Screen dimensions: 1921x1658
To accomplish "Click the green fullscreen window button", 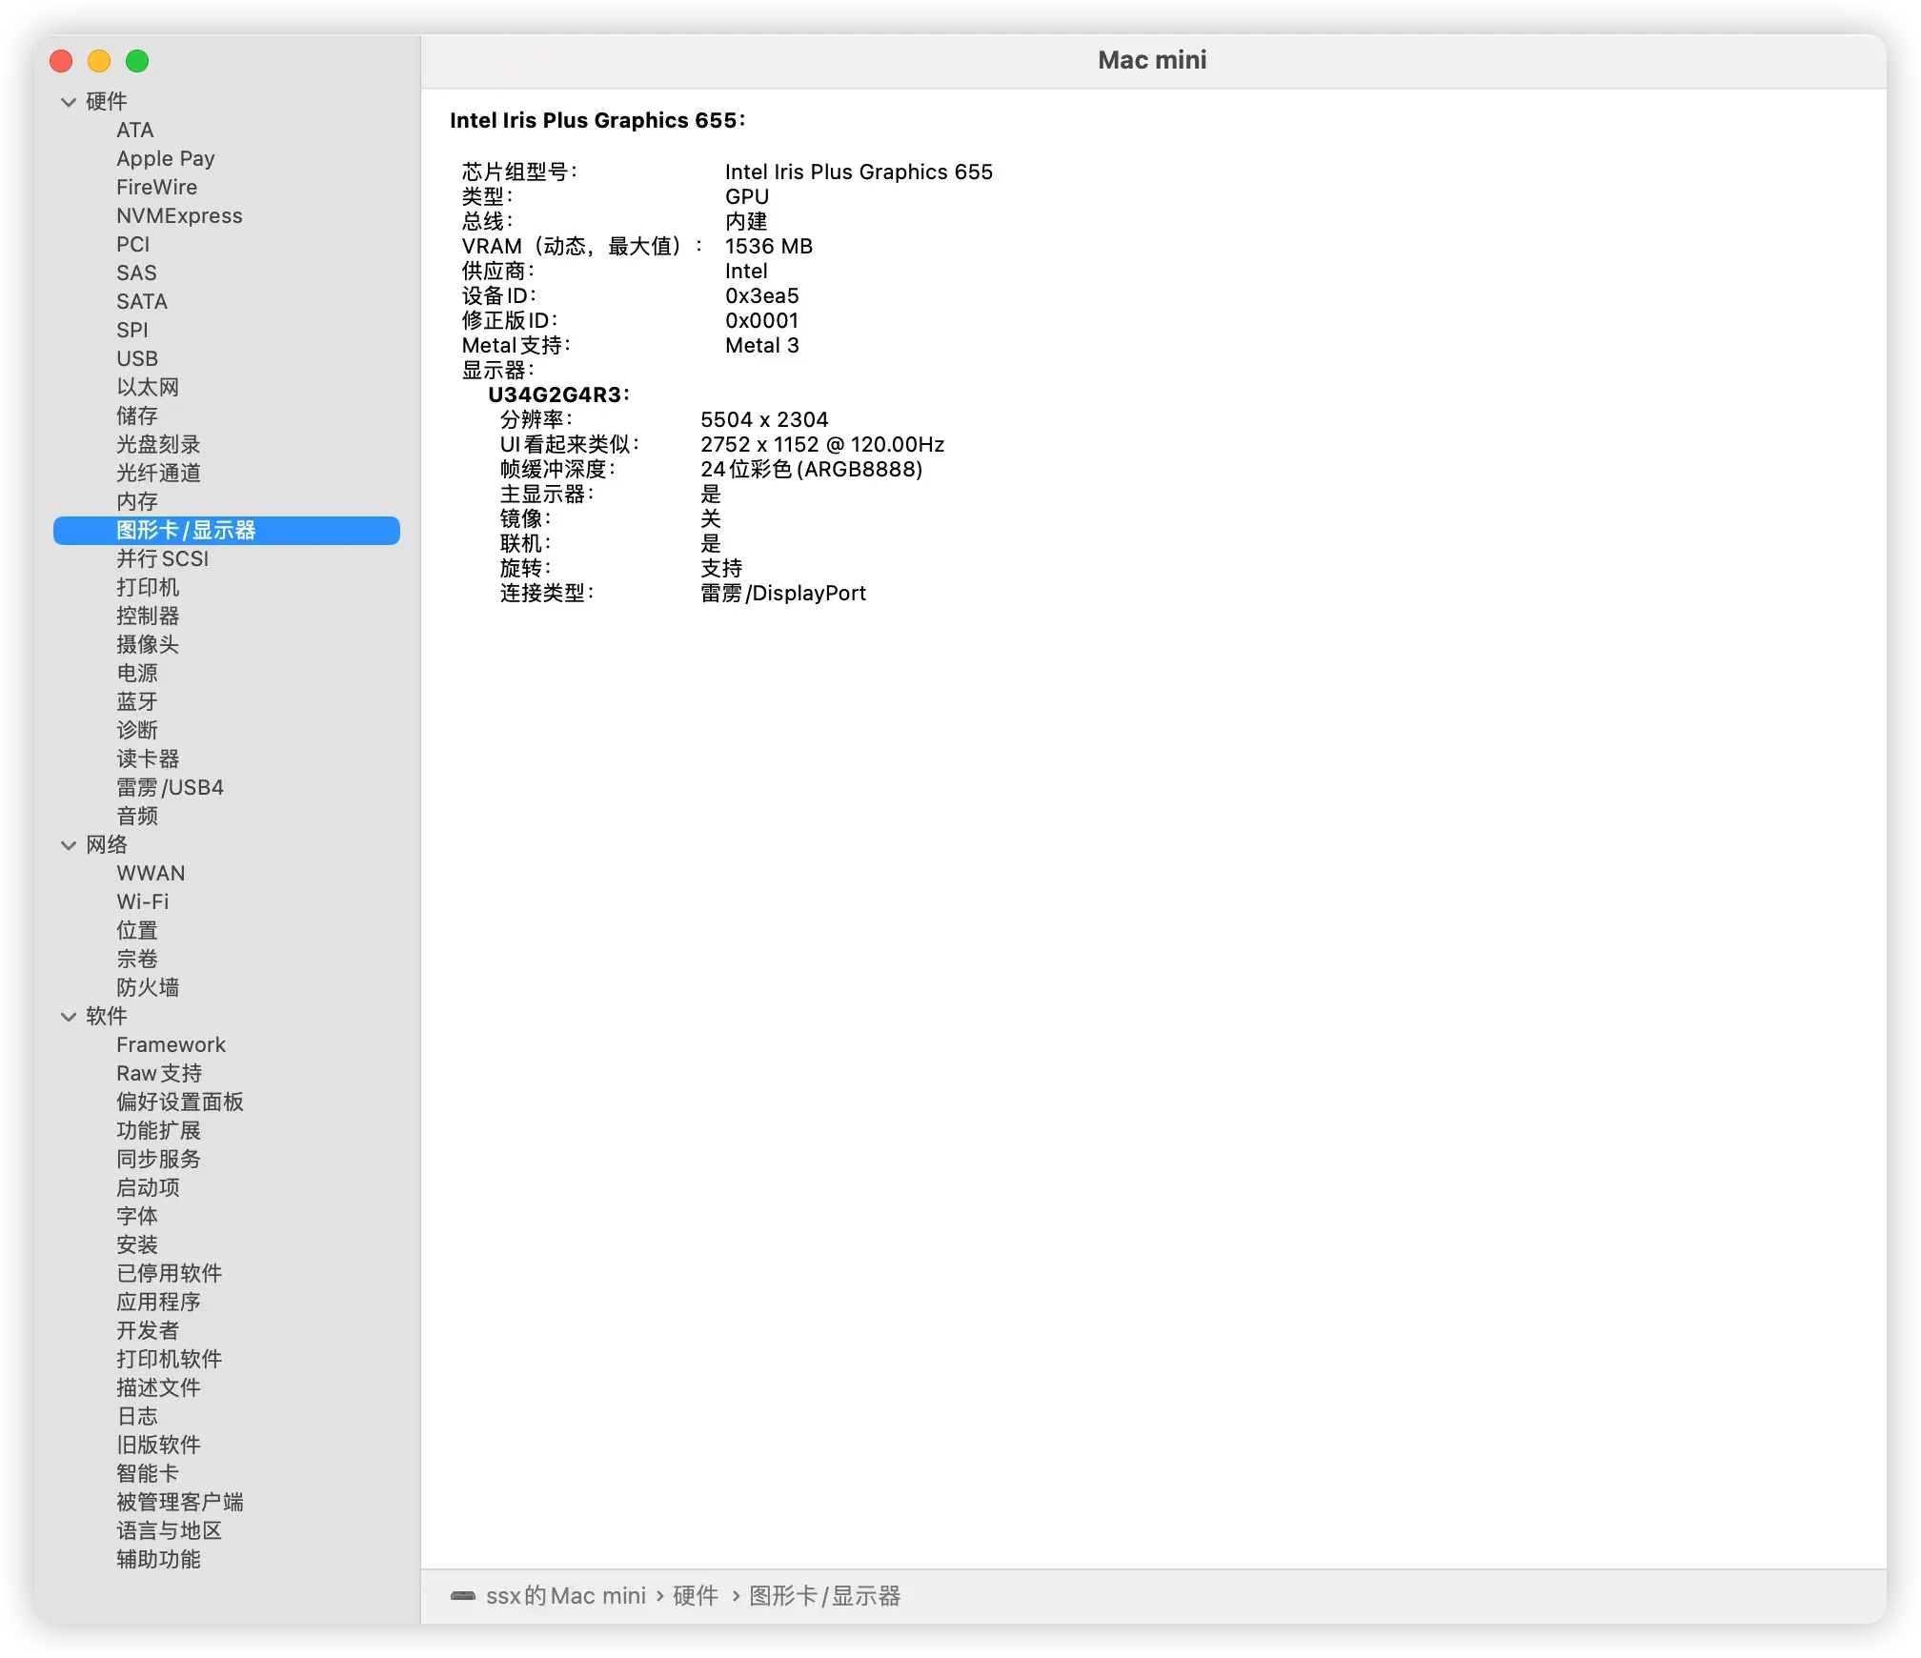I will point(137,61).
